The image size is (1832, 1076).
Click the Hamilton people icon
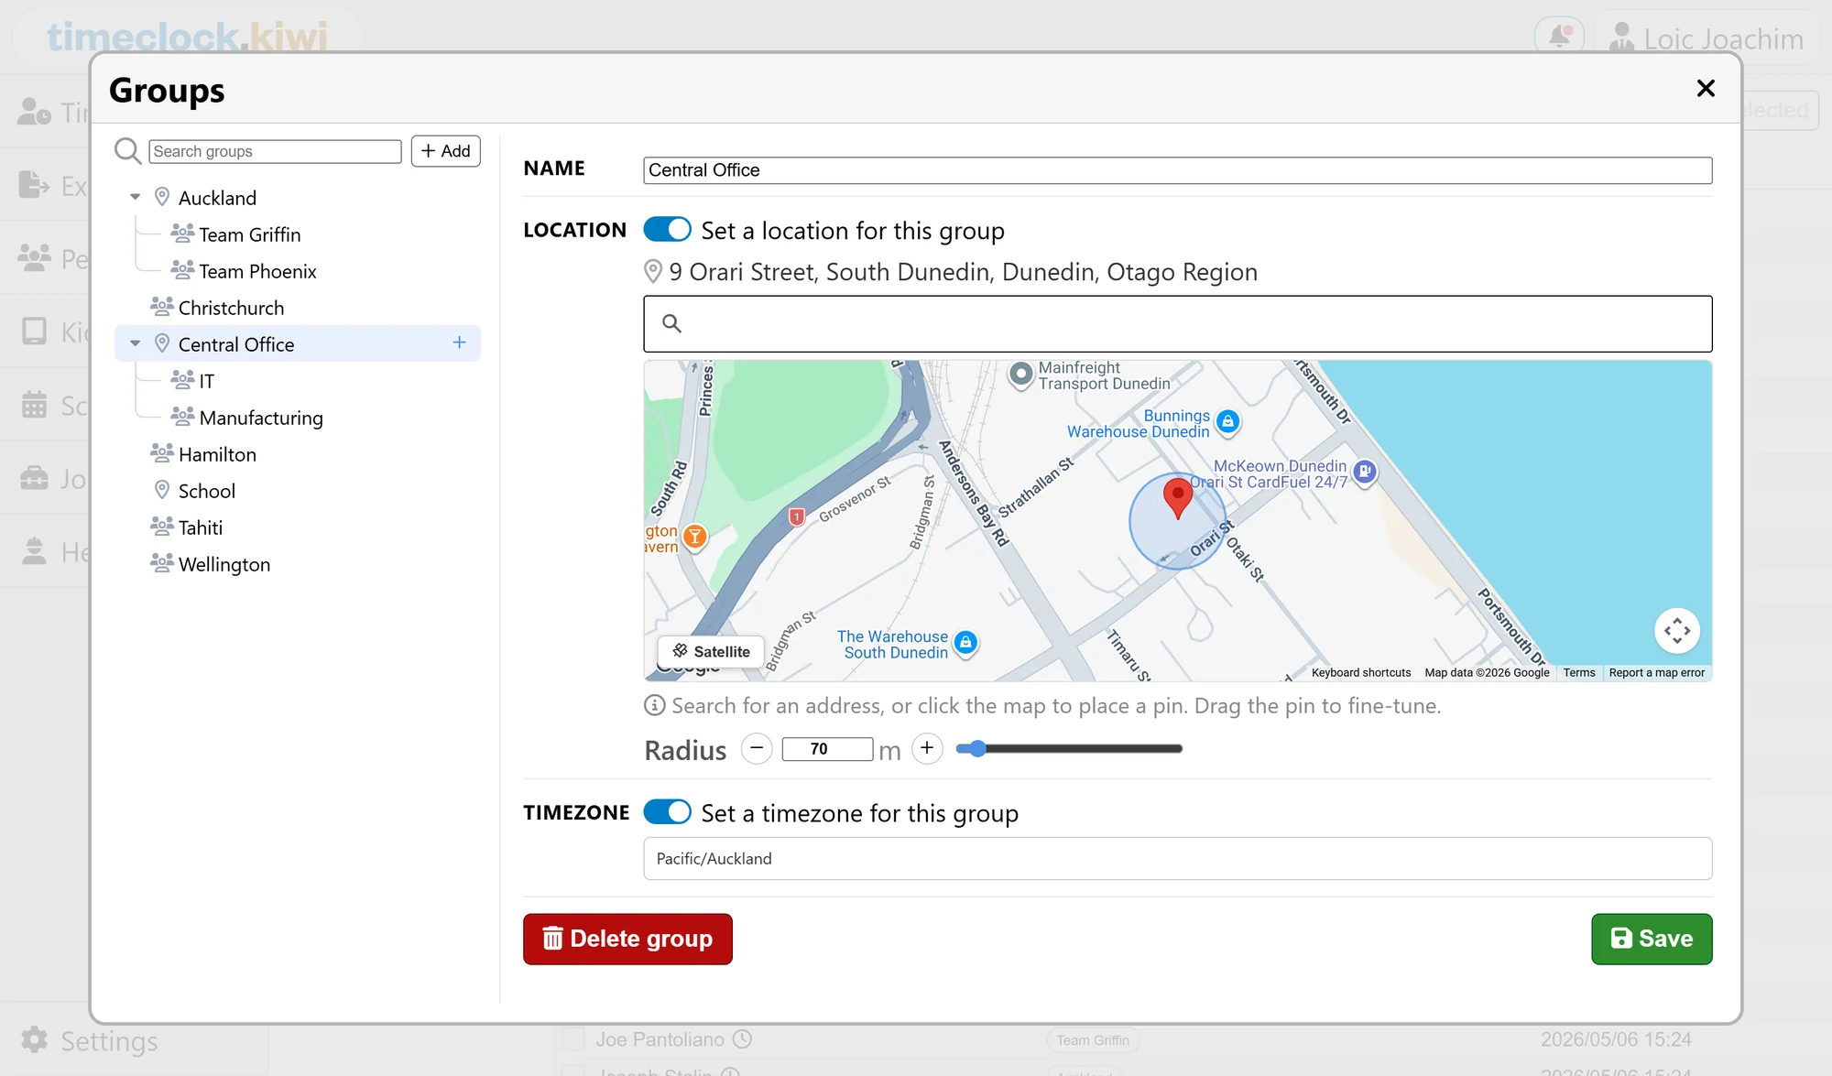pyautogui.click(x=162, y=452)
